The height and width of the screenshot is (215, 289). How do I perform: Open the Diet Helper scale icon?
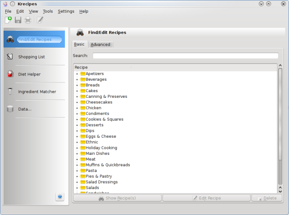(10, 74)
